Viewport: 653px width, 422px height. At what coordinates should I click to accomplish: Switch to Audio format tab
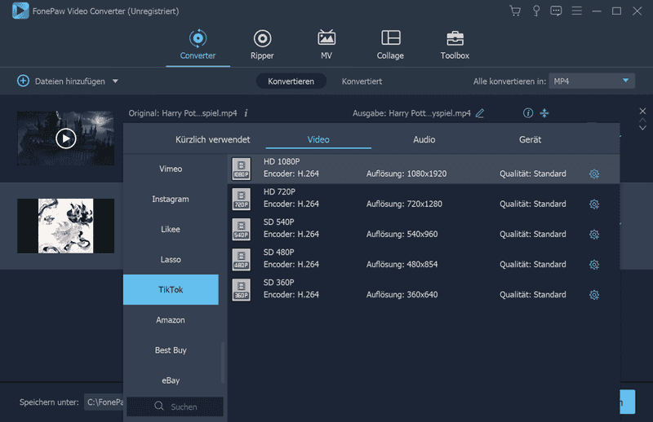tap(424, 139)
